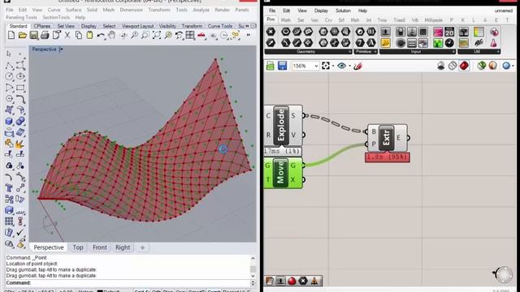Click the Clock component icon
Screen dimensions: 520x292
click(449, 43)
